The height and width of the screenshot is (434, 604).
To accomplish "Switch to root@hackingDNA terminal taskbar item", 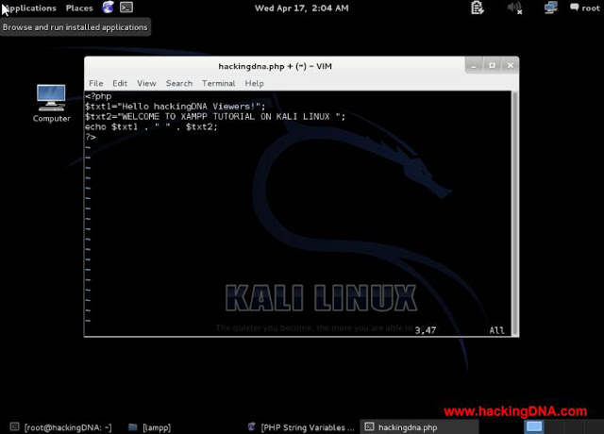I will pyautogui.click(x=61, y=427).
